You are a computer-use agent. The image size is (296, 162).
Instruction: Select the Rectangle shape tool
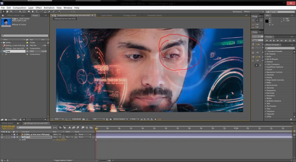[x=29, y=12]
